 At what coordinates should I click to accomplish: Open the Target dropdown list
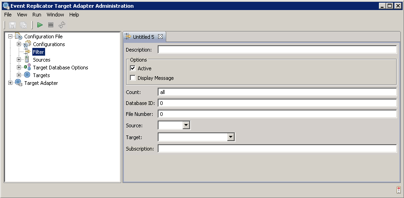click(x=231, y=137)
